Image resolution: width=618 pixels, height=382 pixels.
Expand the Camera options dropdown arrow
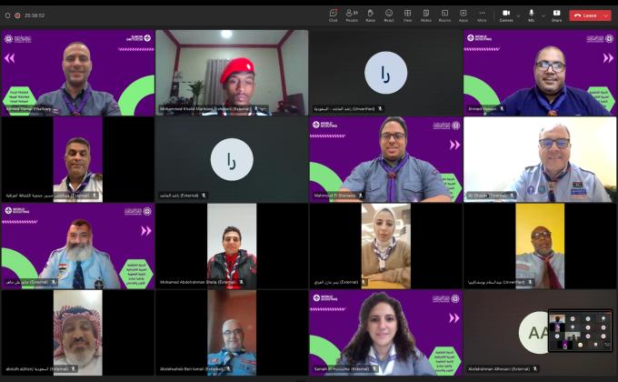click(518, 15)
